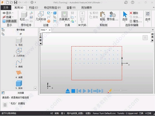
Task: Toggle the 显示 show eye button
Action: (x=7, y=13)
